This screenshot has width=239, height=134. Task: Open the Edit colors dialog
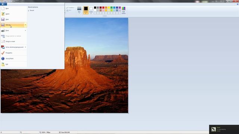click(x=124, y=10)
